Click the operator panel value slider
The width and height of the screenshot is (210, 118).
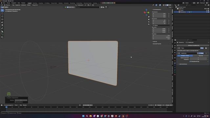pyautogui.click(x=21, y=100)
